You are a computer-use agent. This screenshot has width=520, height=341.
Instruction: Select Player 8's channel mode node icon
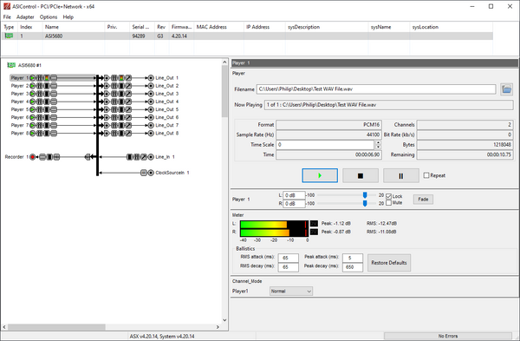click(54, 133)
